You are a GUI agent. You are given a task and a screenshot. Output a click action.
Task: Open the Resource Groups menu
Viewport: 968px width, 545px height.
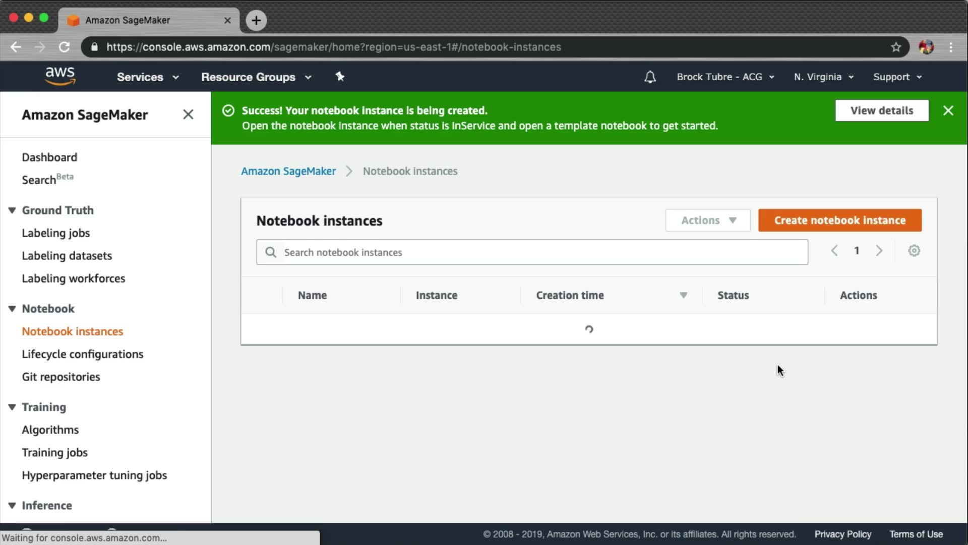coord(256,77)
